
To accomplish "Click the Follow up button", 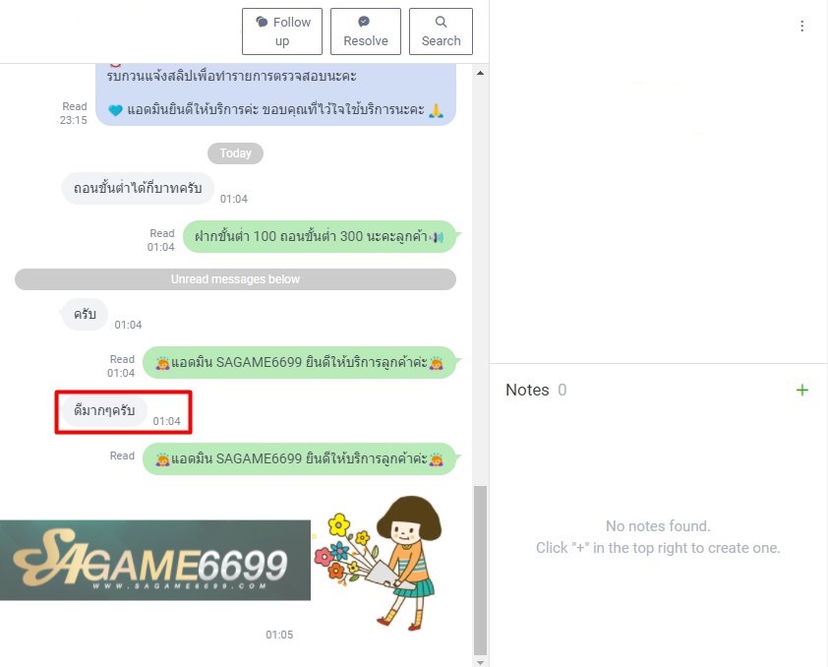I will click(281, 31).
